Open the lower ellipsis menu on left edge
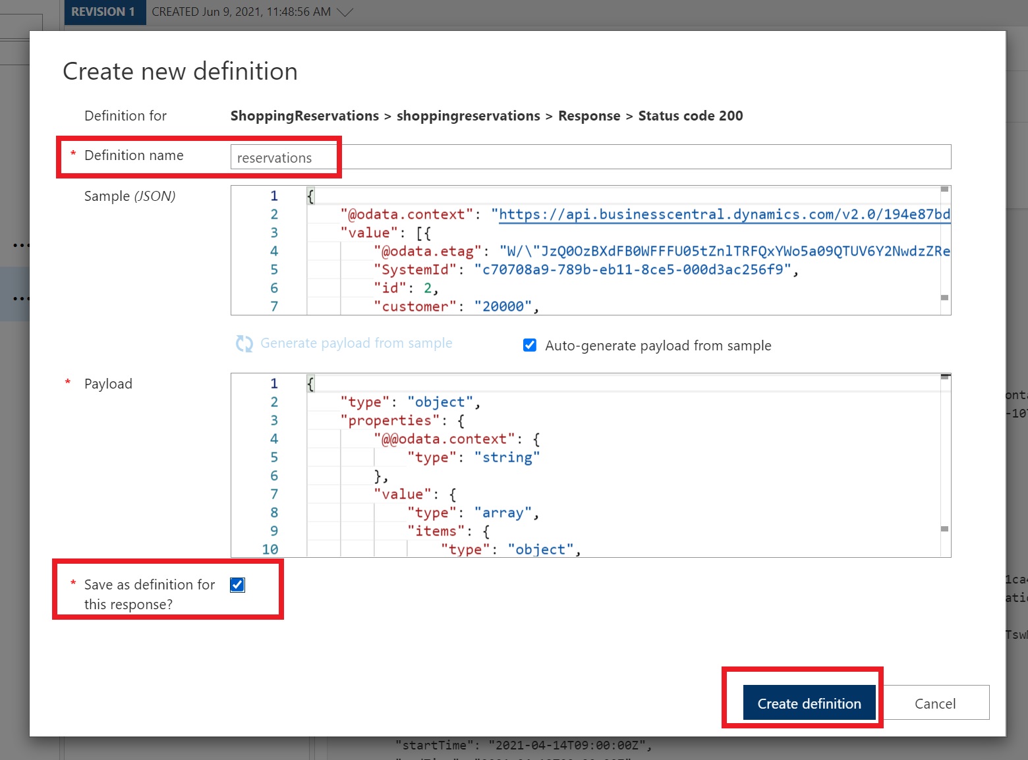Screen dimensions: 1028x760 tap(21, 298)
